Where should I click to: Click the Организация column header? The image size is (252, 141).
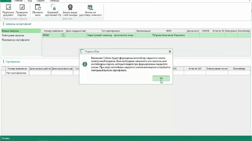[143, 31]
